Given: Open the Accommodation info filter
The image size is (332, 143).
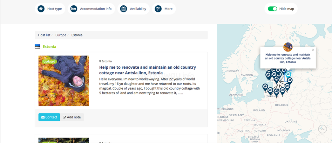Looking at the screenshot, I should [91, 9].
